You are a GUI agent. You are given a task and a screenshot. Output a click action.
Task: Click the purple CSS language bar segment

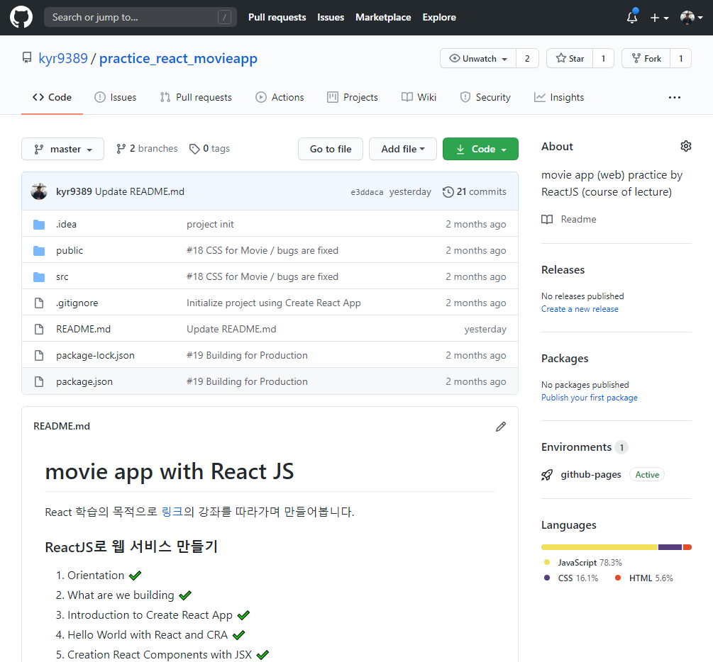pos(670,547)
